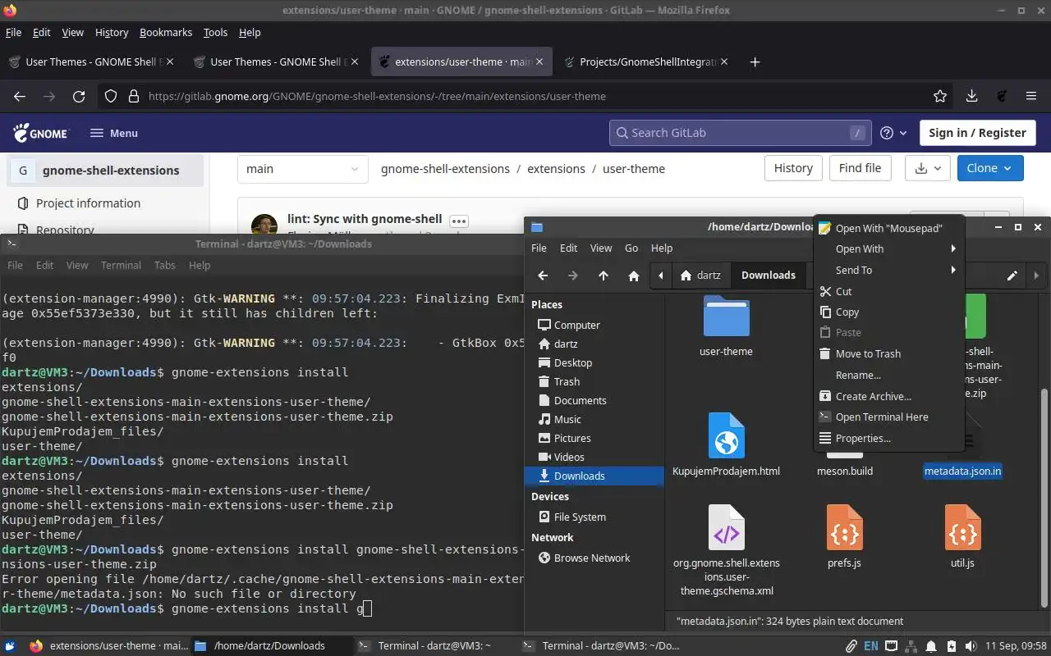The height and width of the screenshot is (656, 1051).
Task: Click the clipboard paperclip tray icon
Action: (x=851, y=645)
